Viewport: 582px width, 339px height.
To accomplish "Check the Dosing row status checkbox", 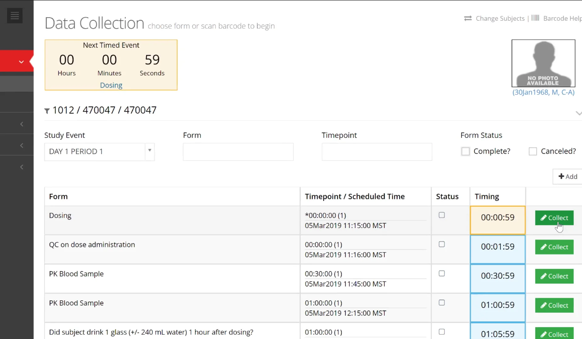I will [442, 215].
